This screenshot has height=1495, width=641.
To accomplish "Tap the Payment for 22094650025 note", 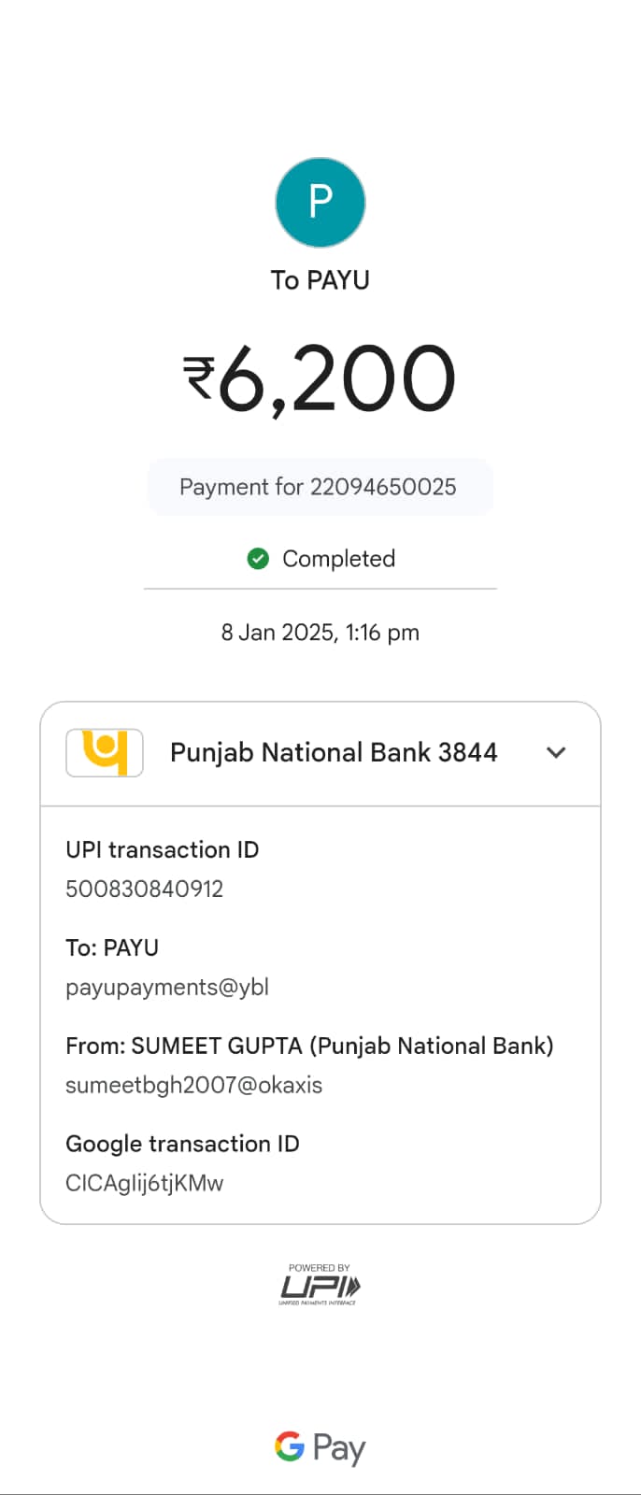I will [319, 487].
